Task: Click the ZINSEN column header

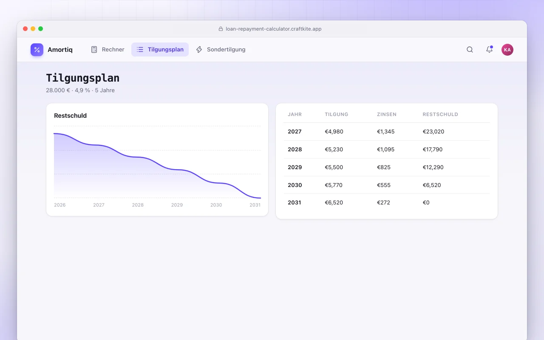Action: coord(387,114)
